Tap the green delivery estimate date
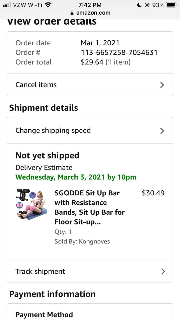 click(76, 177)
